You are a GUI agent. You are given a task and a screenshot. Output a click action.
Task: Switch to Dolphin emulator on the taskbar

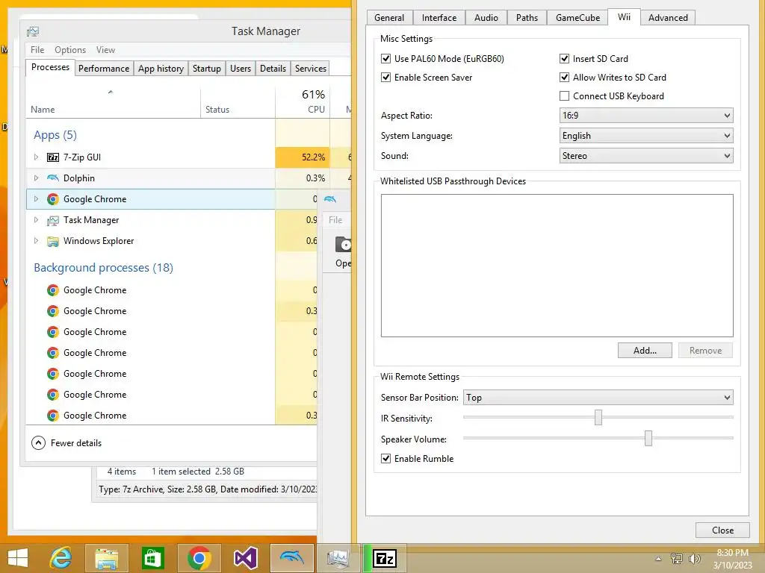[292, 558]
